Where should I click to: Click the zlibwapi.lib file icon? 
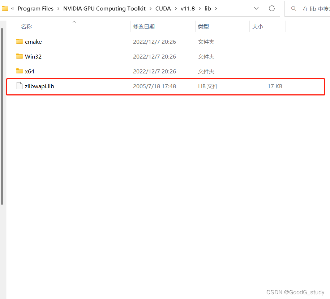point(20,86)
